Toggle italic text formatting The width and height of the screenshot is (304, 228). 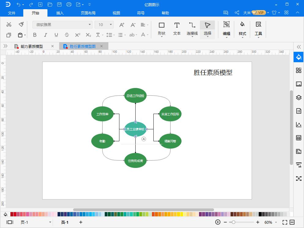(45, 35)
